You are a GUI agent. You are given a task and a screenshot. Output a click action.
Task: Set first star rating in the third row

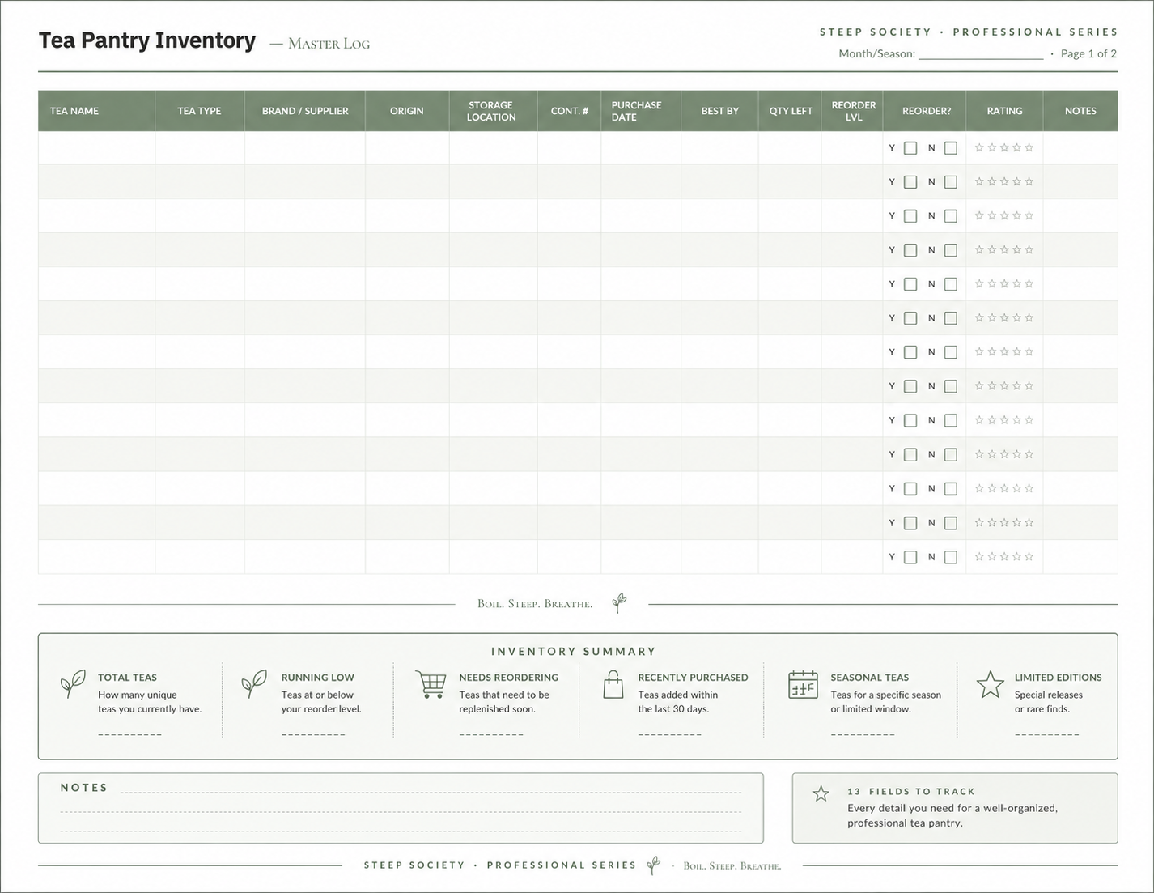click(979, 215)
